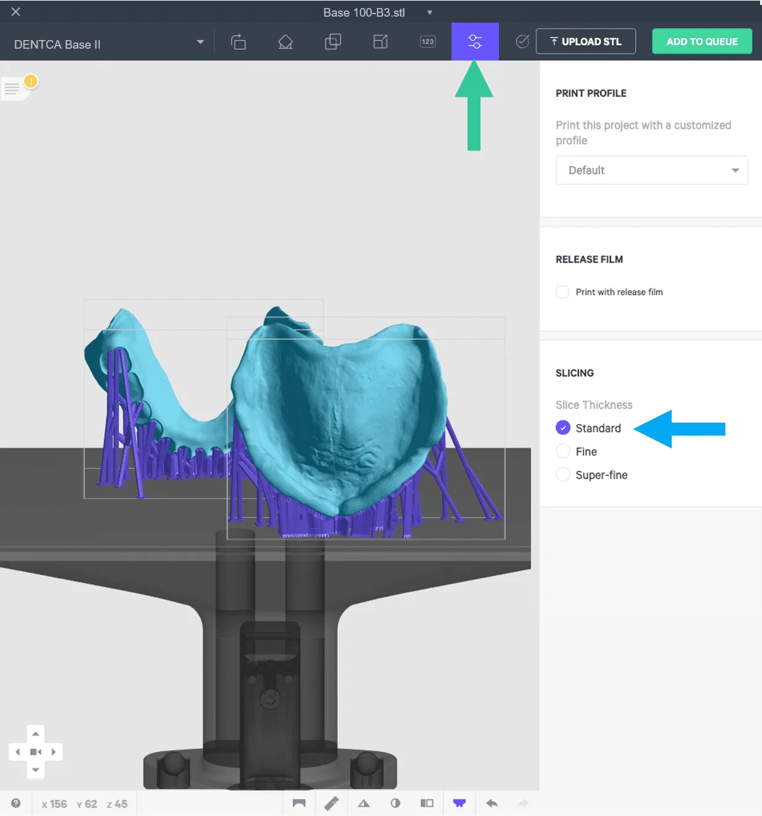Select the ruler measurement tool
Image resolution: width=762 pixels, height=816 pixels.
[331, 803]
